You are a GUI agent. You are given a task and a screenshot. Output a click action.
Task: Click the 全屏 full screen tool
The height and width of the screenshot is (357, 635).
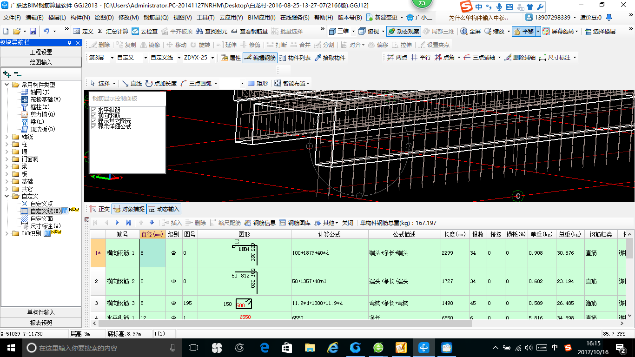coord(470,31)
